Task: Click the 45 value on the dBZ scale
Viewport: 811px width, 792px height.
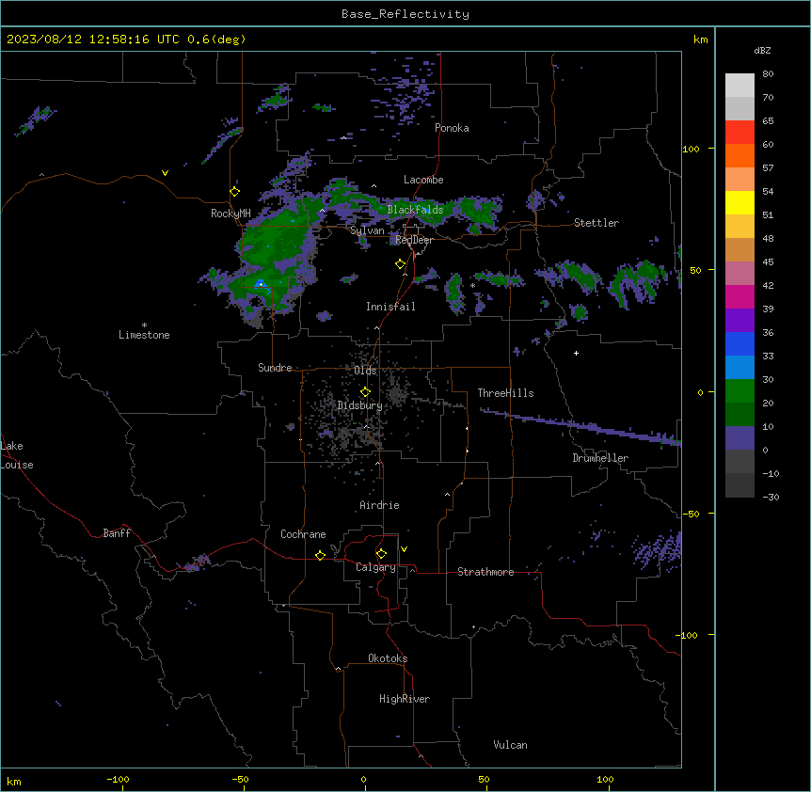Action: coord(768,262)
